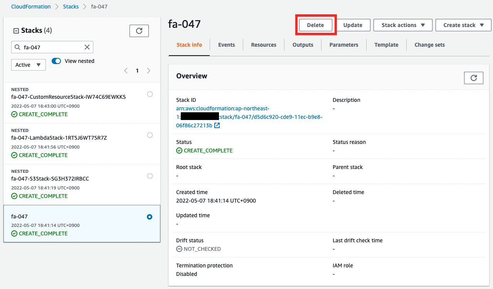The height and width of the screenshot is (289, 493).
Task: Switch to the Events tab
Action: pyautogui.click(x=226, y=45)
